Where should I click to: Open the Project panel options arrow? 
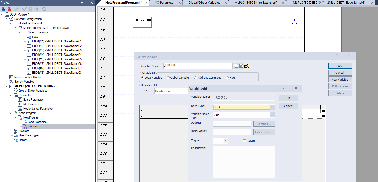(82, 3)
